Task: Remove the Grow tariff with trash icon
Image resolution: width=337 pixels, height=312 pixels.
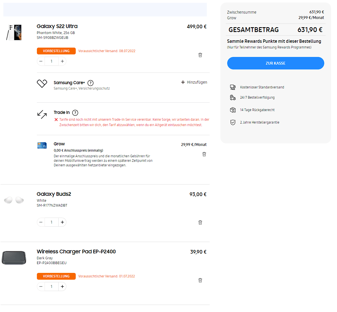Action: pos(204,154)
